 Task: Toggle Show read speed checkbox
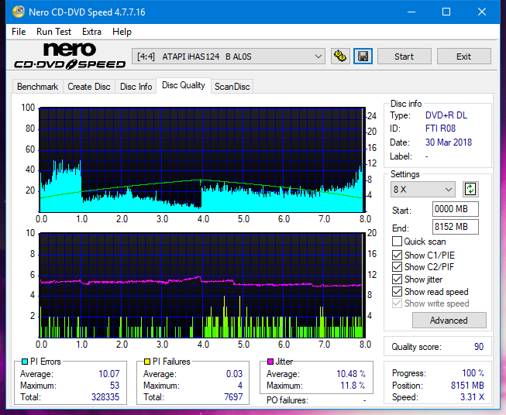(x=397, y=291)
